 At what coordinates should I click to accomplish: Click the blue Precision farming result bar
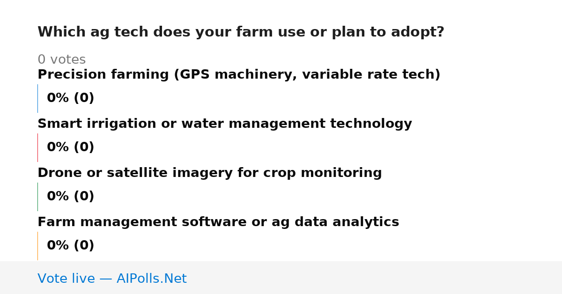(x=38, y=98)
